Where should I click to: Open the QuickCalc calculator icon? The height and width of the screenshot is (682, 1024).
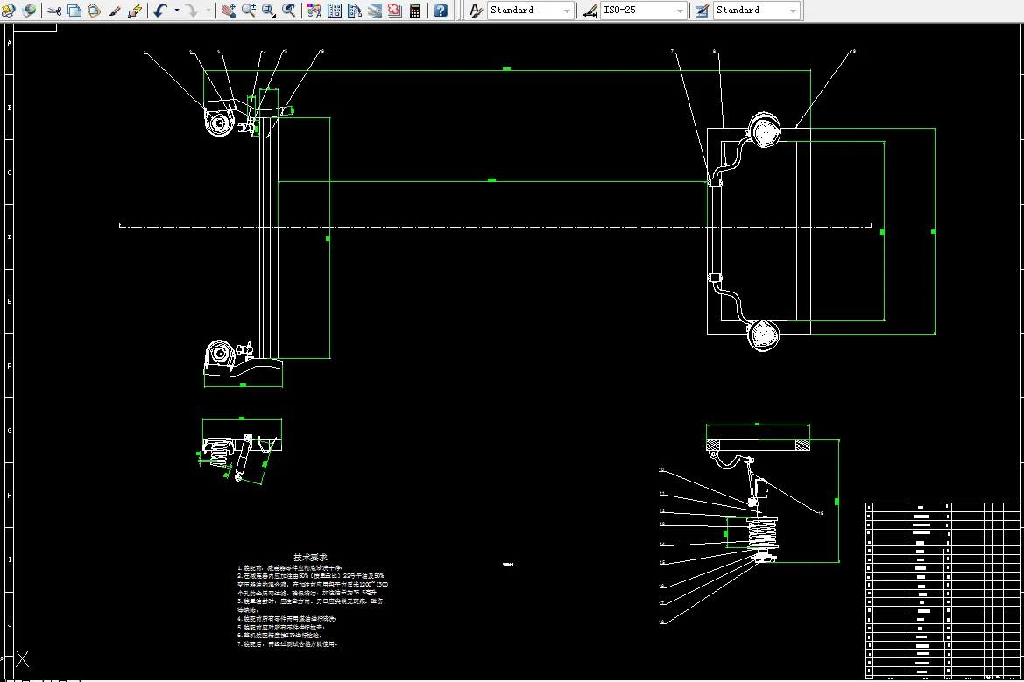(x=415, y=11)
